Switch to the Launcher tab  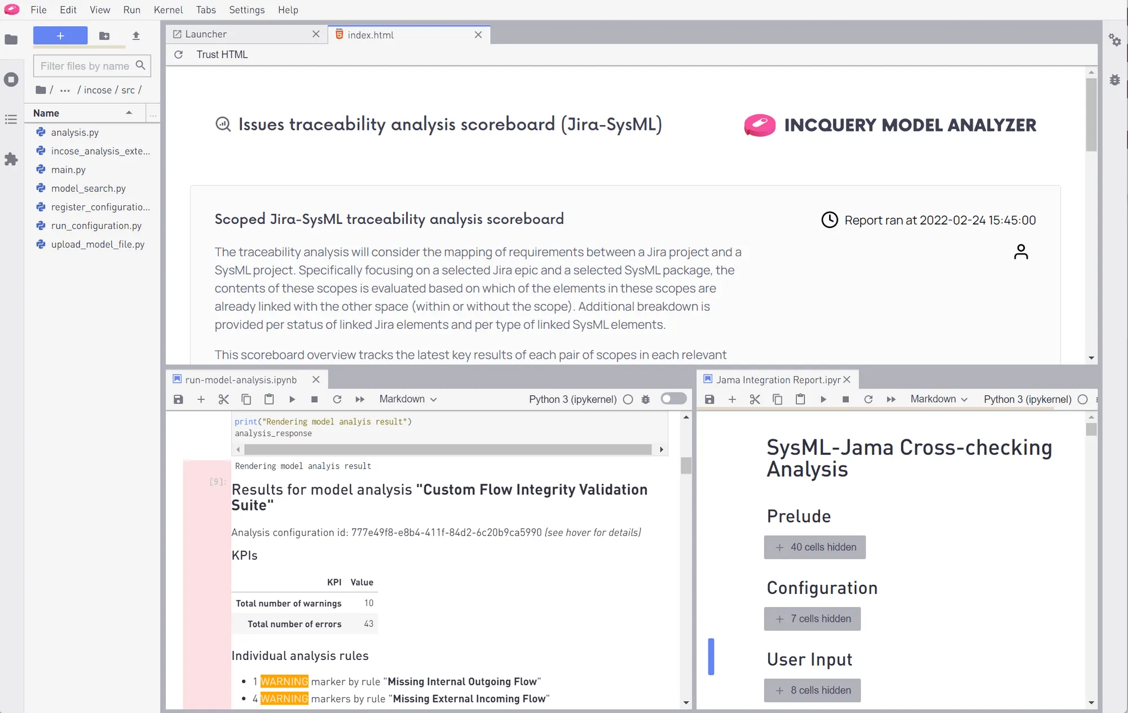[205, 34]
